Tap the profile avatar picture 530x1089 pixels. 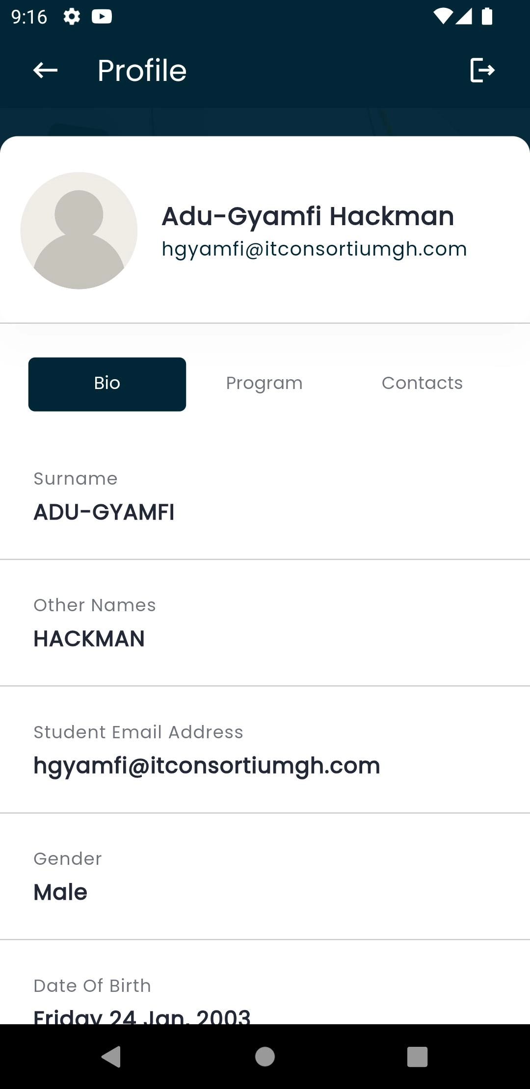pyautogui.click(x=79, y=231)
